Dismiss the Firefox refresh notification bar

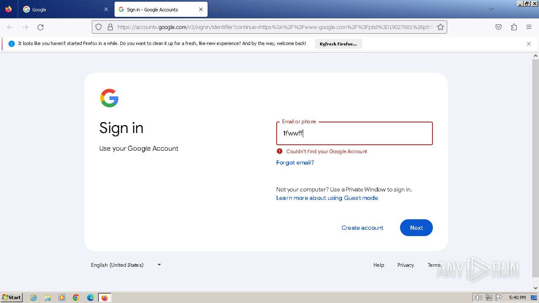point(529,44)
